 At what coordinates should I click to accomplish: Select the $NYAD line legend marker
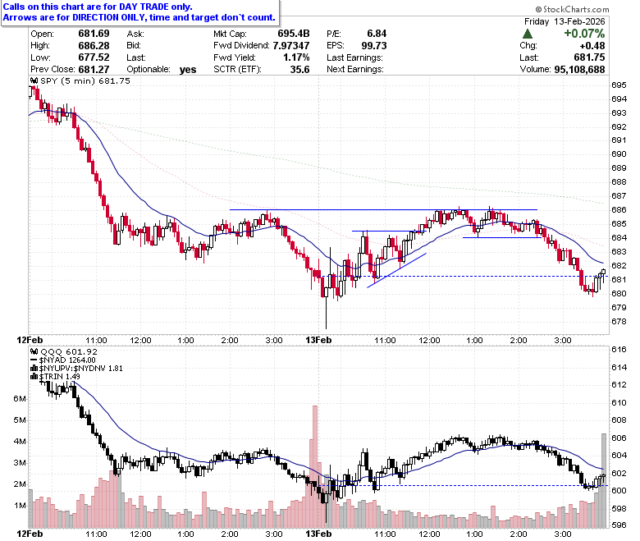[34, 360]
